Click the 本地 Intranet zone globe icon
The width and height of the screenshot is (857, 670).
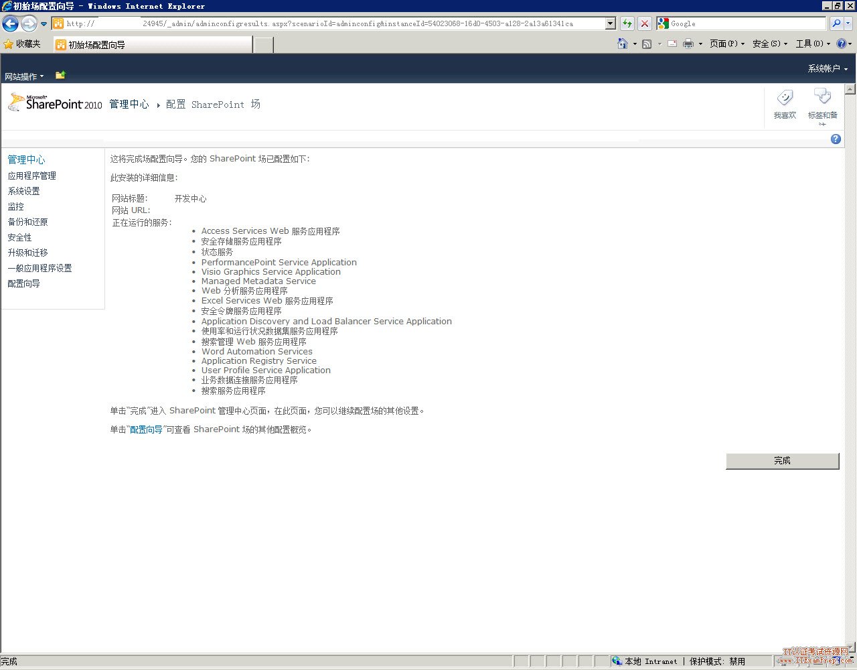pos(617,661)
